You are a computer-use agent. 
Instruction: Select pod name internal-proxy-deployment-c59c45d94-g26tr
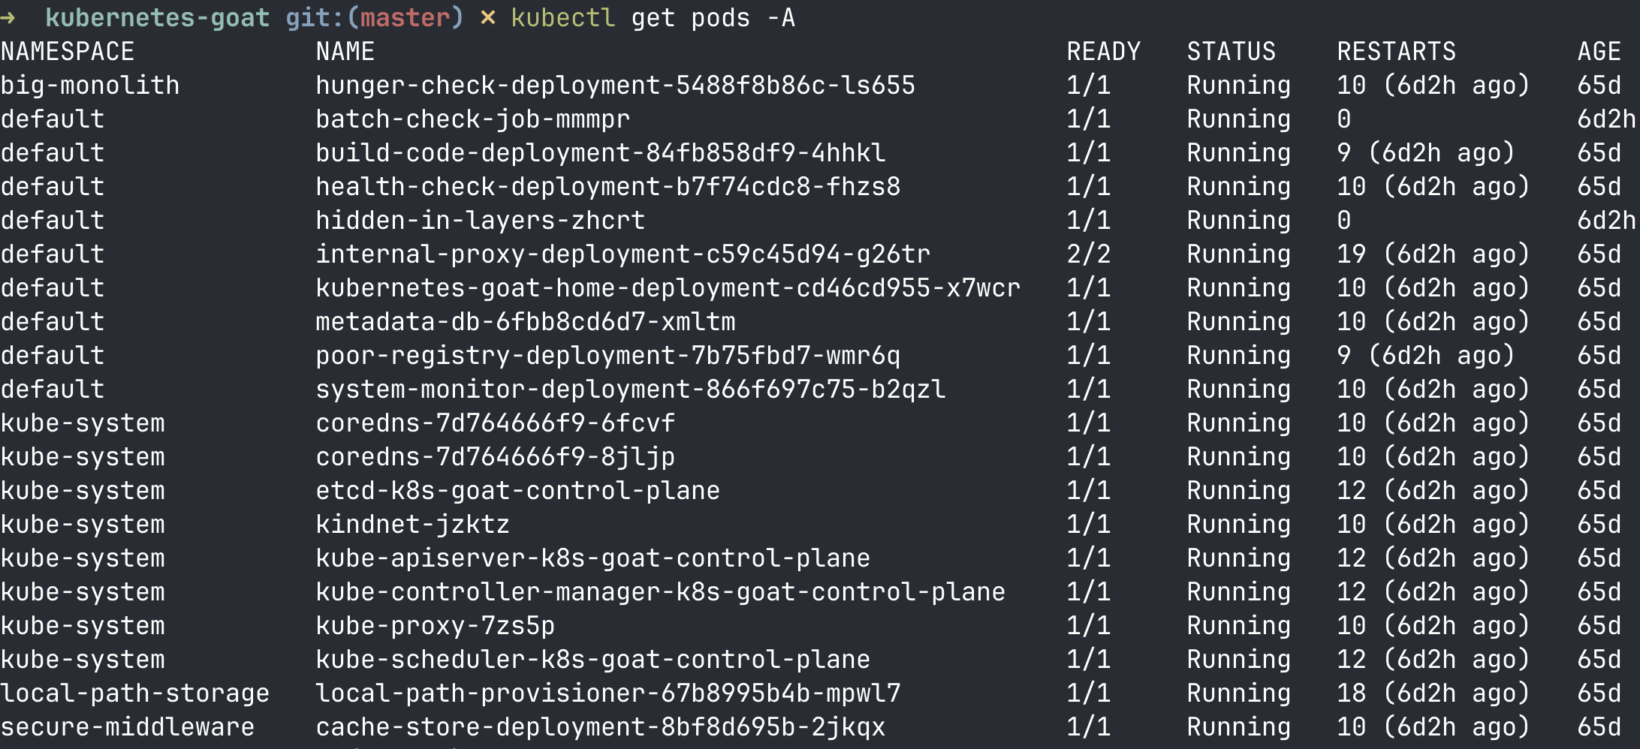[623, 254]
